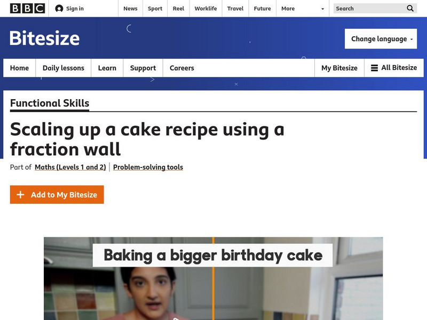The image size is (427, 320).
Task: Click the Add to My Bitesize button
Action: pyautogui.click(x=57, y=194)
